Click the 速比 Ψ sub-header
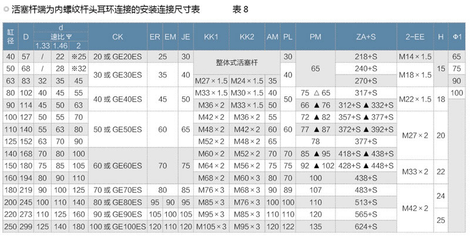Image resolution: width=470 pixels, height=244 pixels. 61,36
